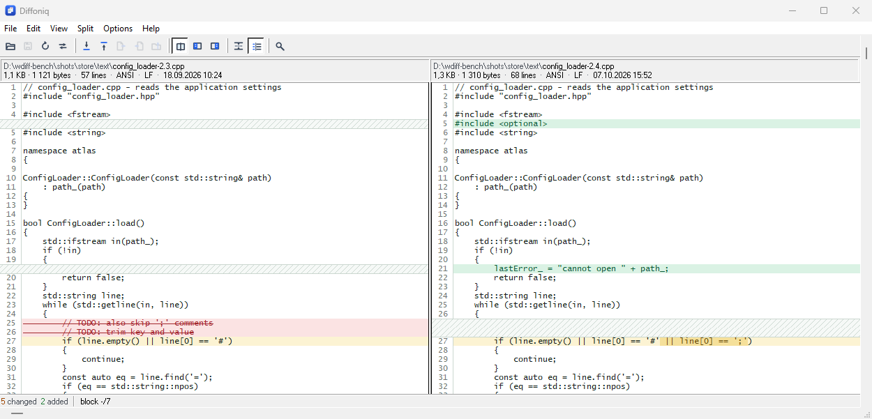Click the copy-to-right page icon
The height and width of the screenshot is (419, 872).
pos(121,46)
